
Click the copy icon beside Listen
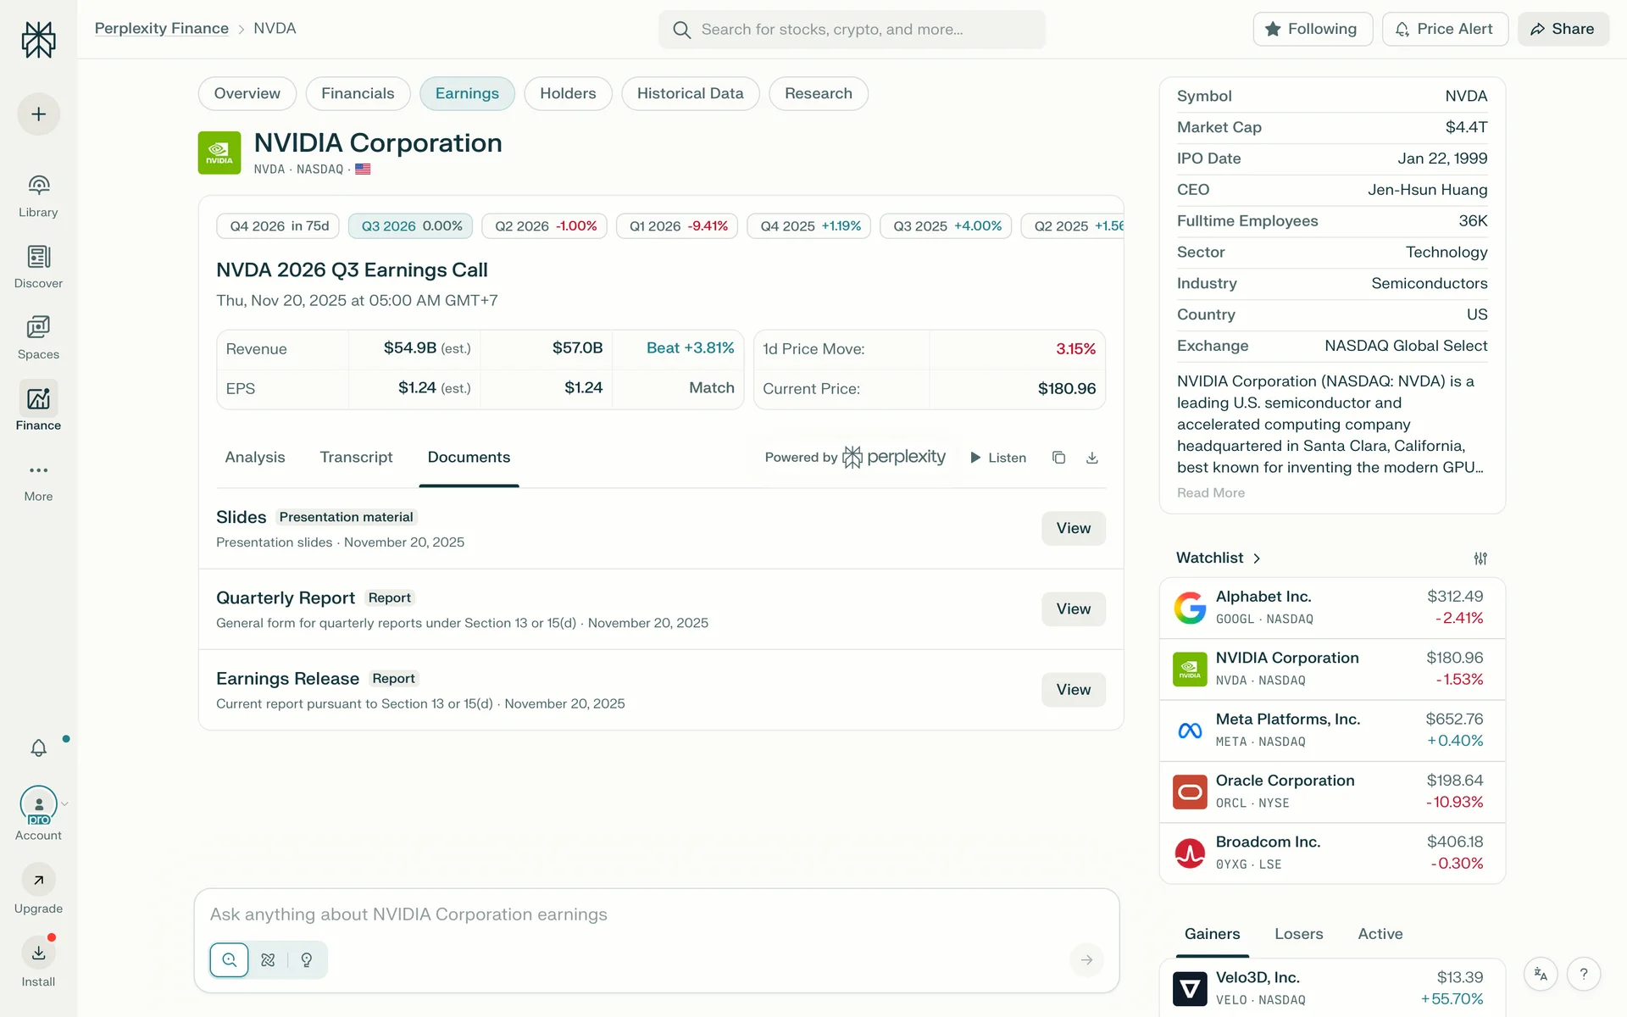click(x=1058, y=458)
